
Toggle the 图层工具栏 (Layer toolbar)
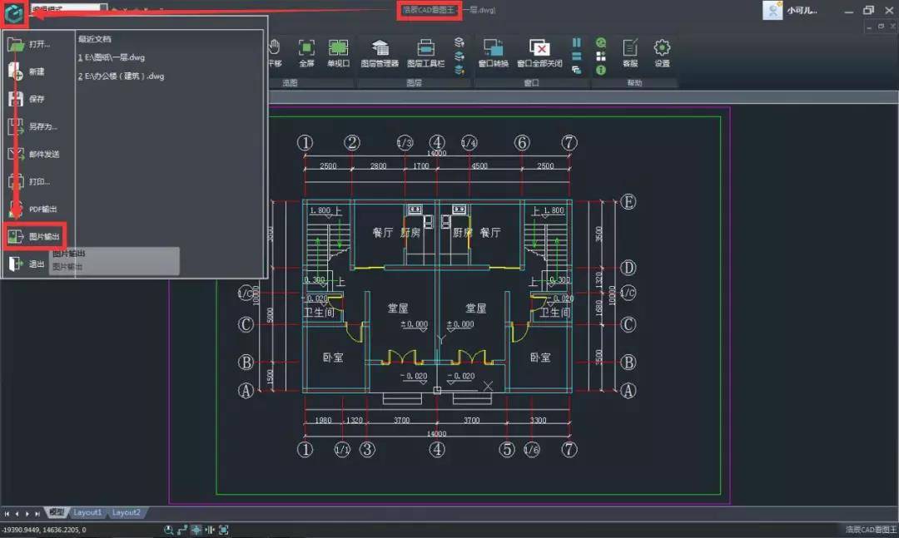[425, 52]
